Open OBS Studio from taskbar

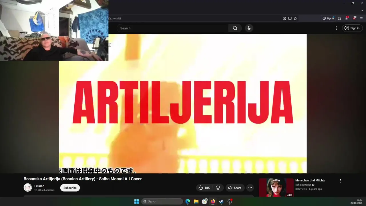tap(230, 201)
